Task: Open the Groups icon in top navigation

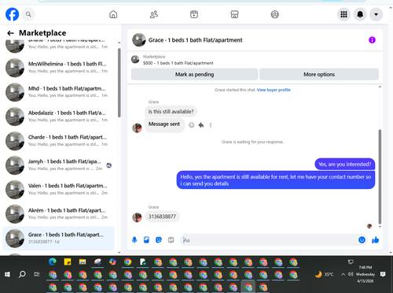Action: pyautogui.click(x=275, y=14)
